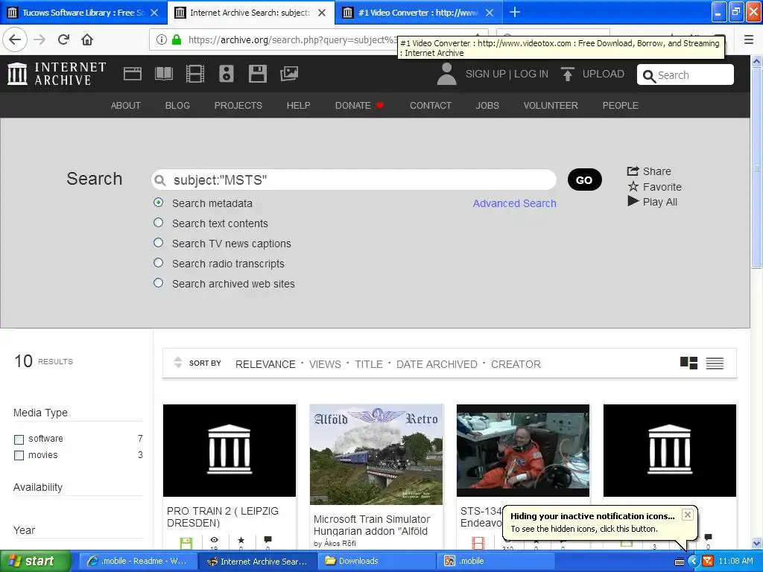Viewport: 763px width, 572px height.
Task: Click the Internet Archive logo
Action: pyautogui.click(x=57, y=74)
